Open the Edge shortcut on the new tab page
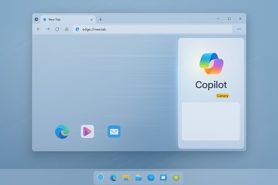 pyautogui.click(x=62, y=132)
